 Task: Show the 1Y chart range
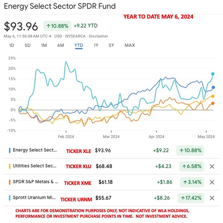pyautogui.click(x=96, y=45)
